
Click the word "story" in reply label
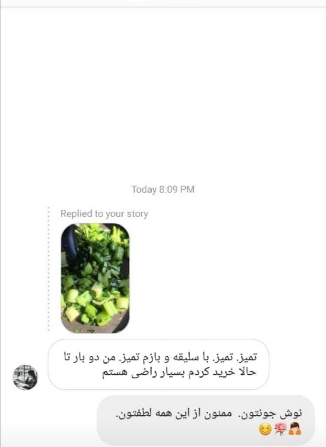point(138,214)
